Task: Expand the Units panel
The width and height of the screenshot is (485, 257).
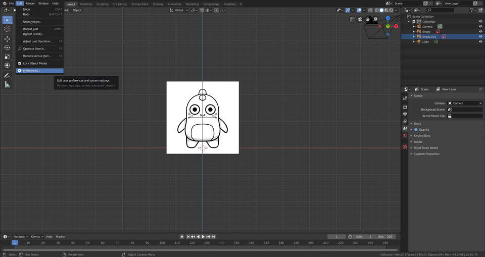Action: [417, 123]
